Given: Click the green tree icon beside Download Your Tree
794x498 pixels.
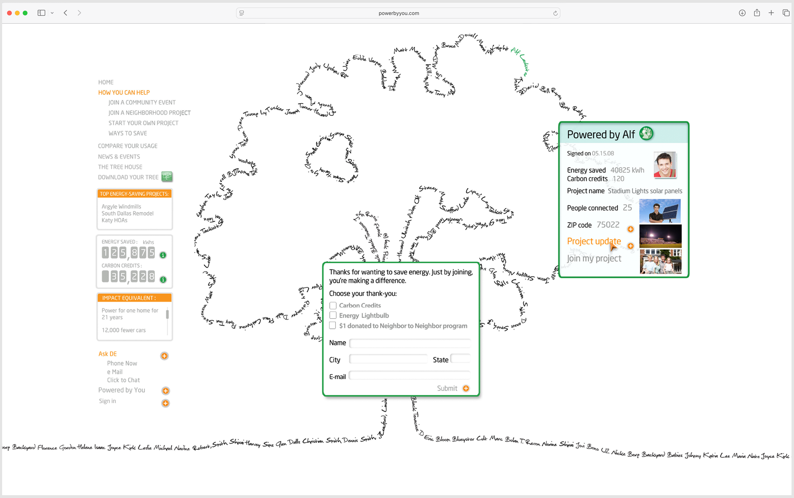Looking at the screenshot, I should [x=167, y=176].
